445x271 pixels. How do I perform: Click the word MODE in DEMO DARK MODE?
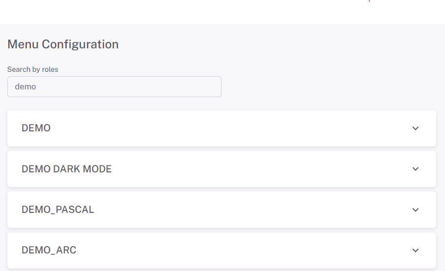(97, 169)
